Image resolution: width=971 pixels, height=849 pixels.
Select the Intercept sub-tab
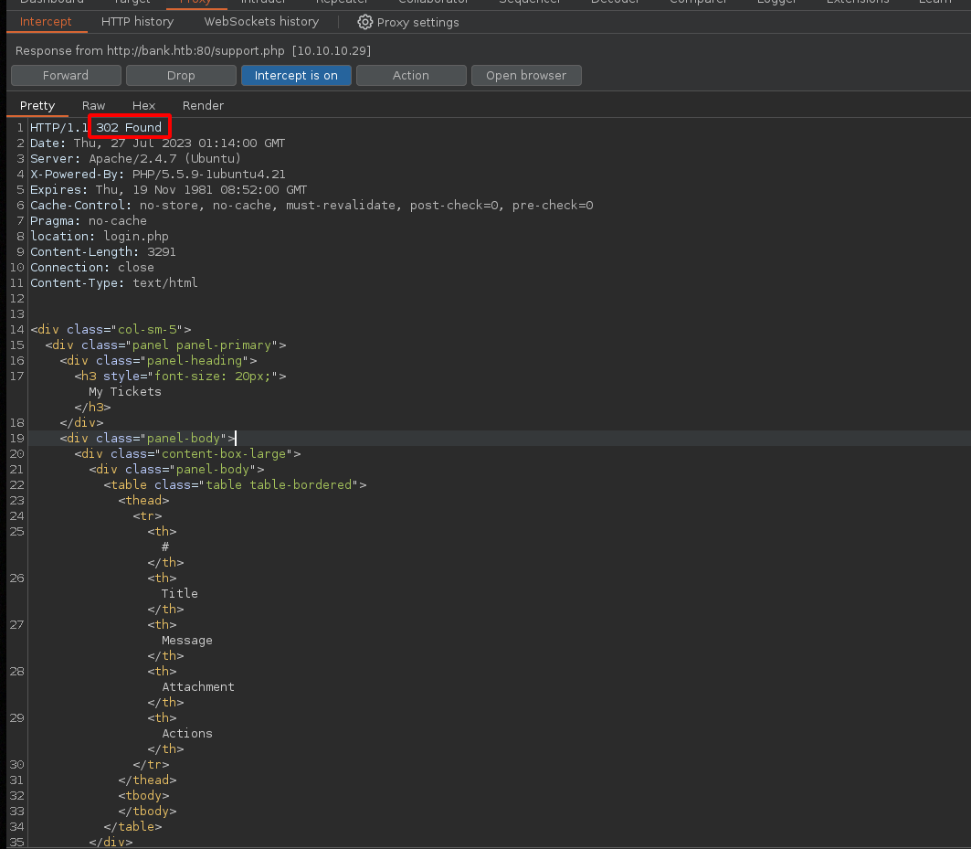tap(46, 21)
